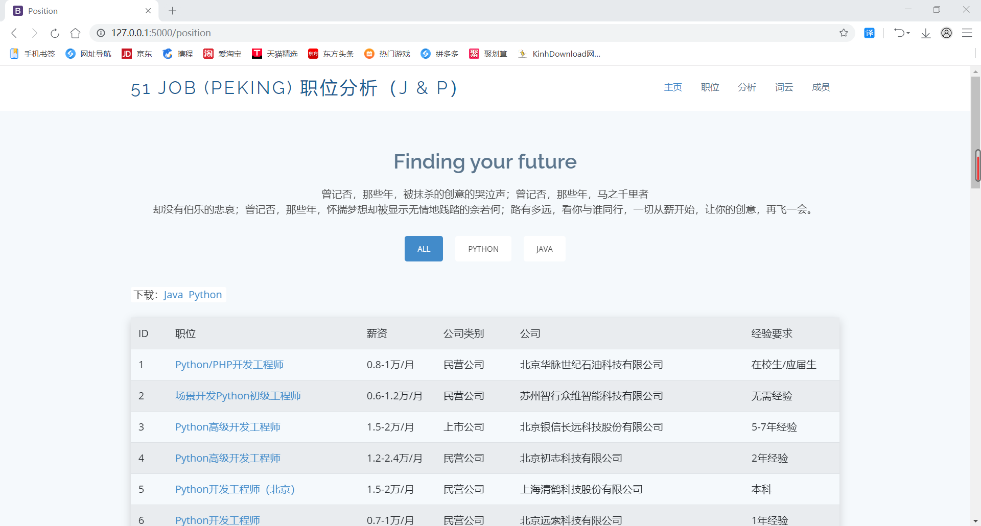This screenshot has height=526, width=981.
Task: Open the 聚划算 bookmark
Action: click(x=488, y=54)
